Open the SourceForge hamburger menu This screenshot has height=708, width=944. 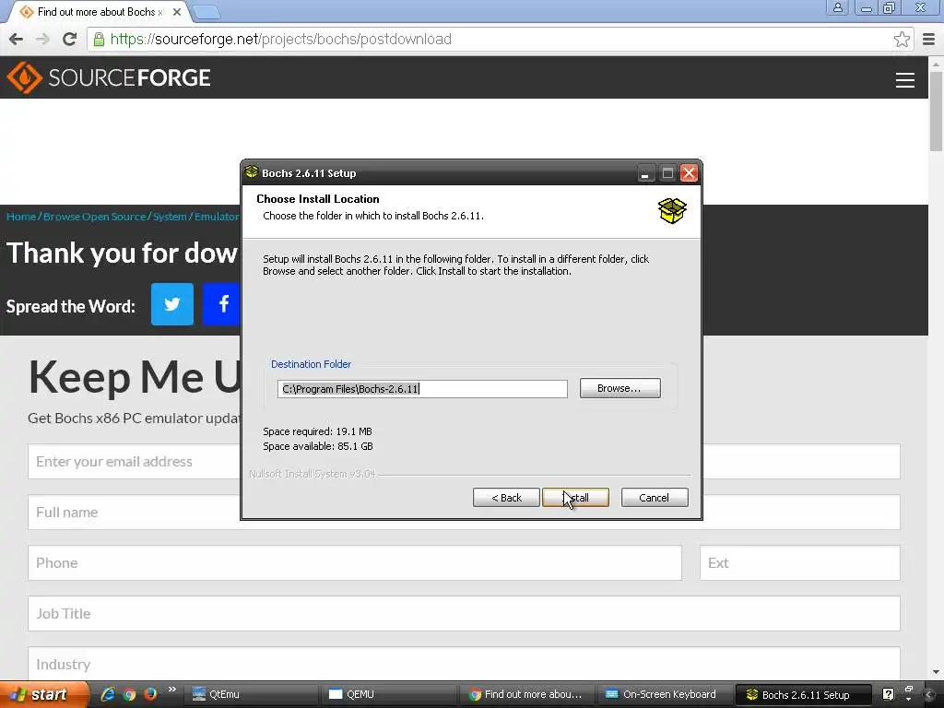tap(905, 80)
